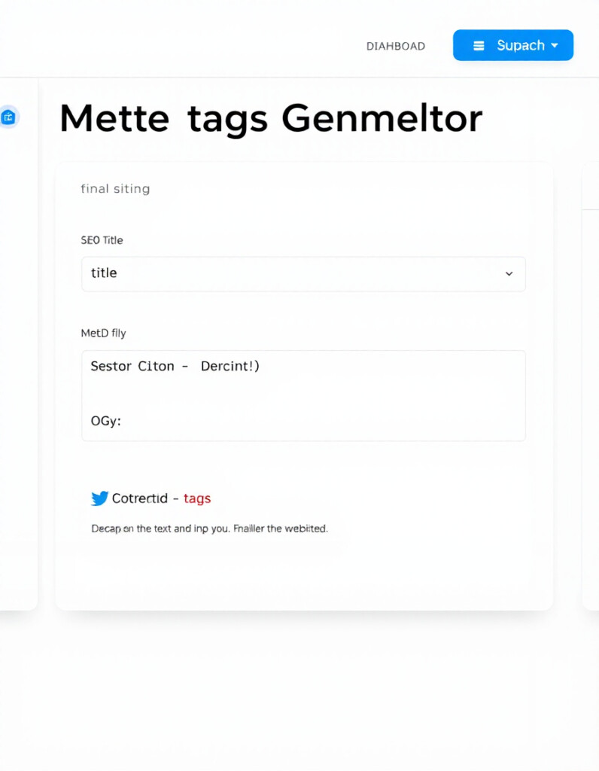
Task: Open the title selection combo box
Action: pyautogui.click(x=303, y=274)
